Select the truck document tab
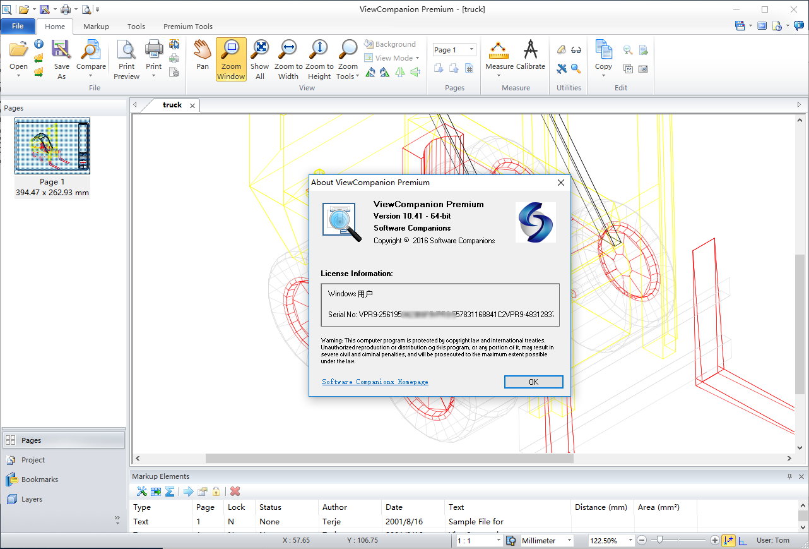 coord(172,105)
